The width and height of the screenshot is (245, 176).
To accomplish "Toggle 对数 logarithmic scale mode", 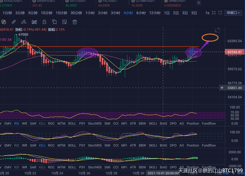I will click(x=226, y=173).
